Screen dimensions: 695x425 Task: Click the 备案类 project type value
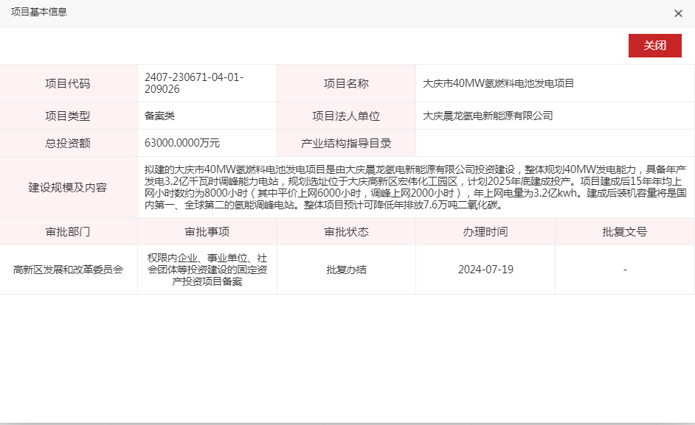[160, 116]
